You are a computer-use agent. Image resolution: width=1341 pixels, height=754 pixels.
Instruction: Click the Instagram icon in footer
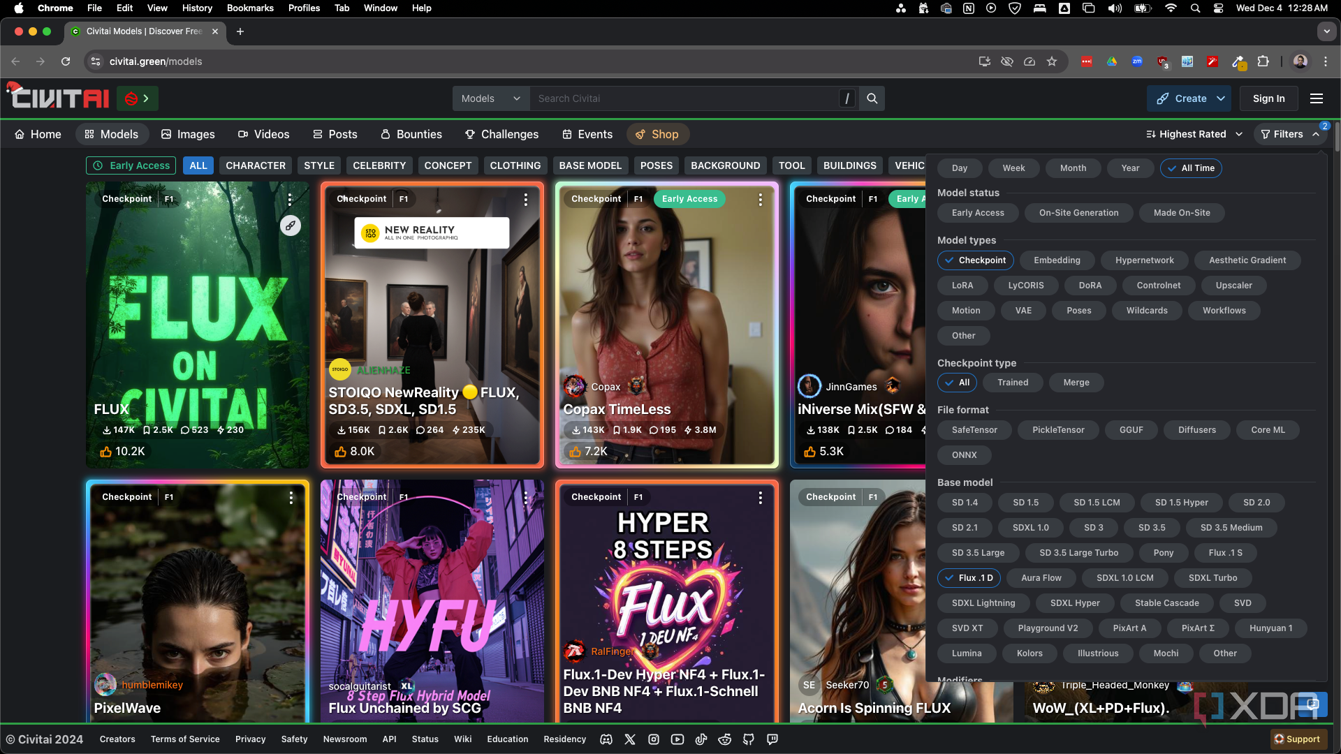(654, 739)
